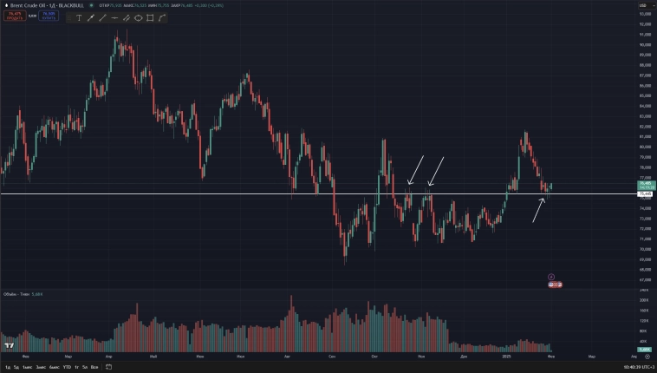
Task: Open the timezone clock UTC+3
Action: pos(639,367)
